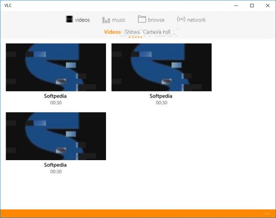Click the videos label text

click(x=82, y=20)
